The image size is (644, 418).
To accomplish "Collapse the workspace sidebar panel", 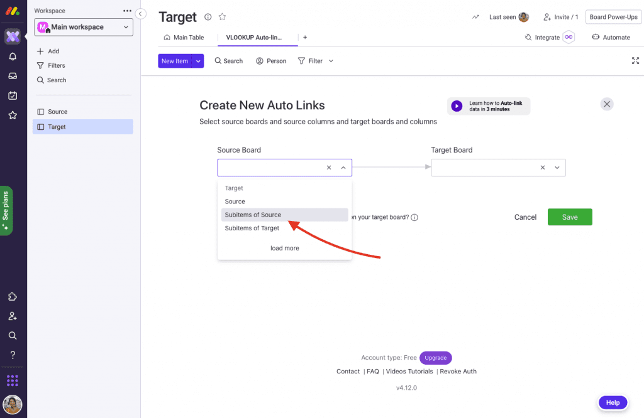I will [140, 14].
